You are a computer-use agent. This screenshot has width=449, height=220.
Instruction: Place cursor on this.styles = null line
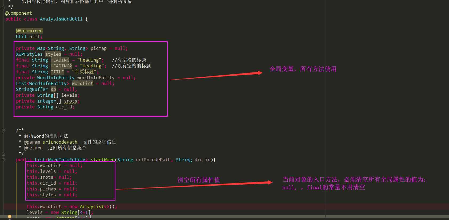tap(52, 195)
